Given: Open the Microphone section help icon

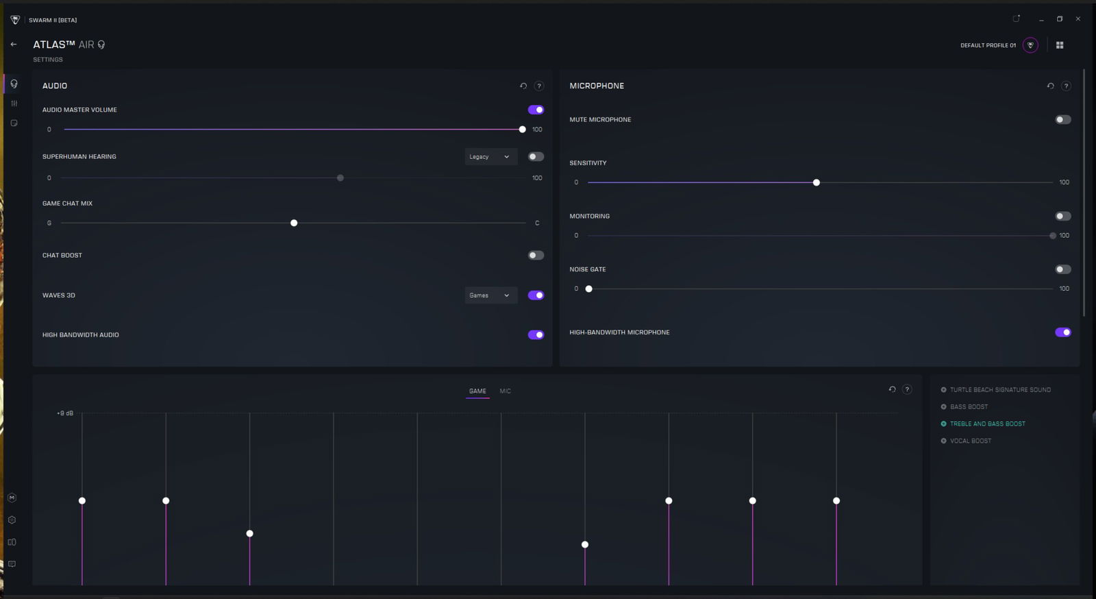Looking at the screenshot, I should pyautogui.click(x=1066, y=86).
